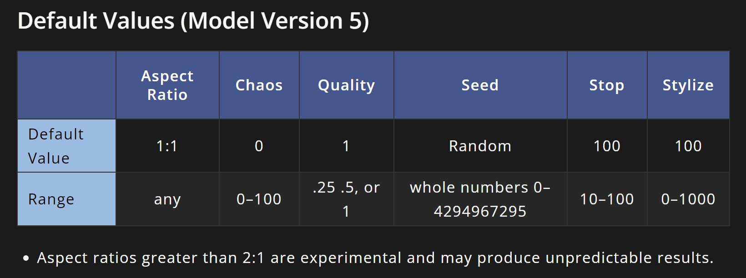Viewport: 746px width, 278px height.
Task: Click the 10–100 stop range cell
Action: [607, 199]
